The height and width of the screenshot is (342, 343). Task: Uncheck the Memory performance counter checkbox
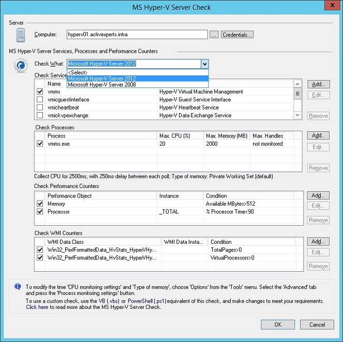(x=40, y=204)
